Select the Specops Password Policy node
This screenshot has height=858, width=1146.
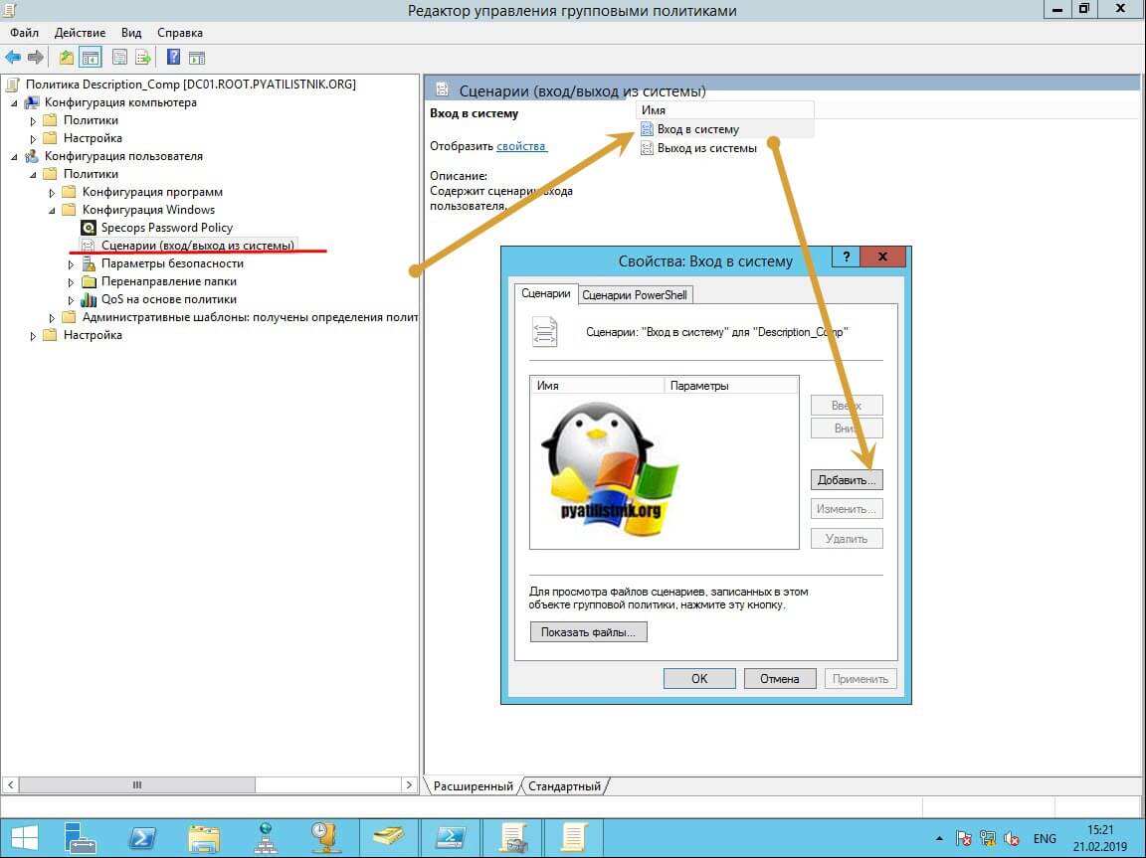166,228
